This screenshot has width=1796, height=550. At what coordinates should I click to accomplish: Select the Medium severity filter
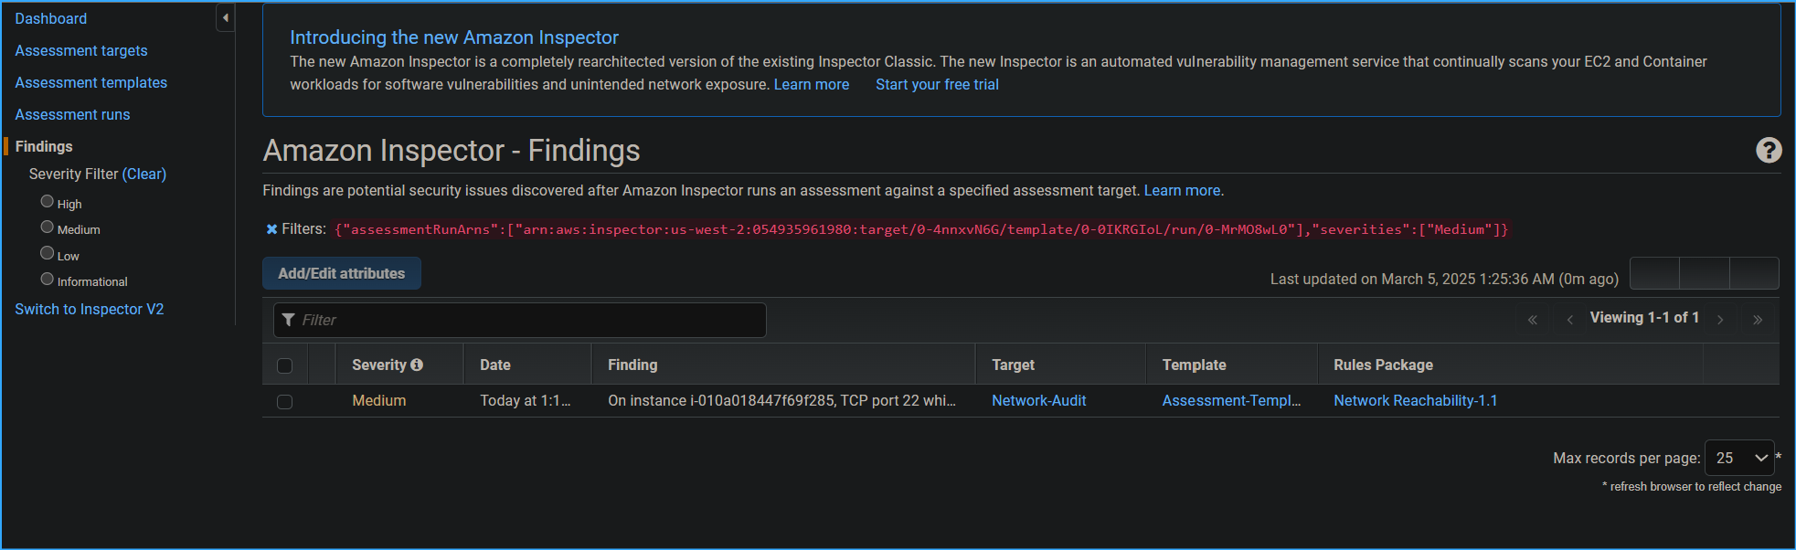pyautogui.click(x=48, y=227)
